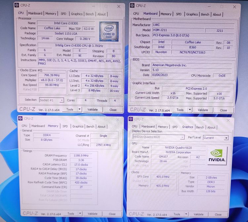Click the Bus Speed value 99.80 MHz
The height and width of the screenshot is (222, 248).
click(x=52, y=85)
